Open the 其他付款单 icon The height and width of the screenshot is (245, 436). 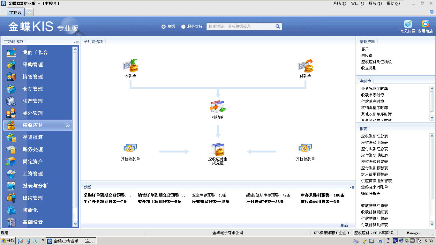tap(305, 148)
